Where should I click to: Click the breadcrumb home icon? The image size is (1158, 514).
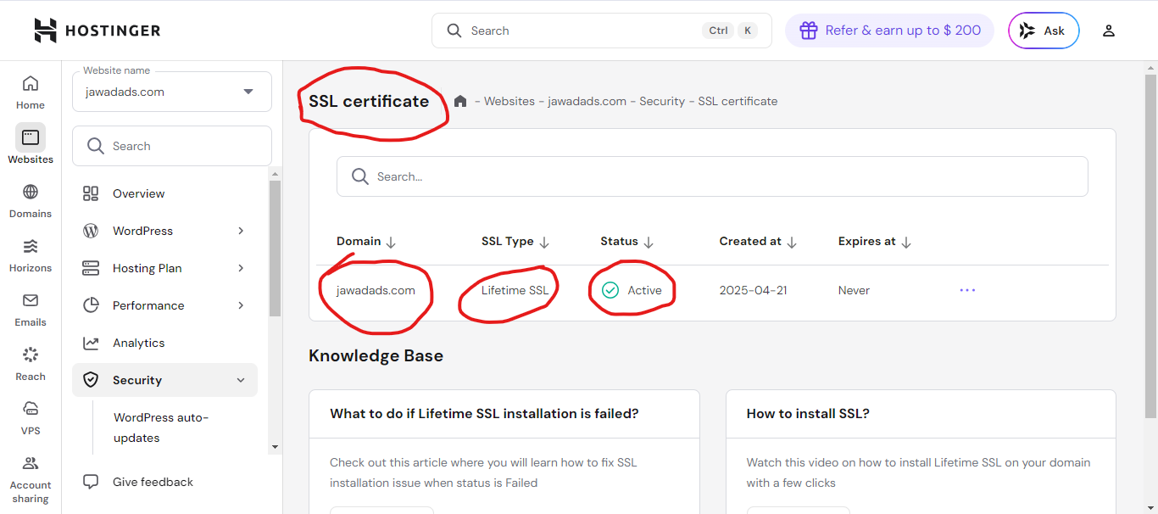460,101
